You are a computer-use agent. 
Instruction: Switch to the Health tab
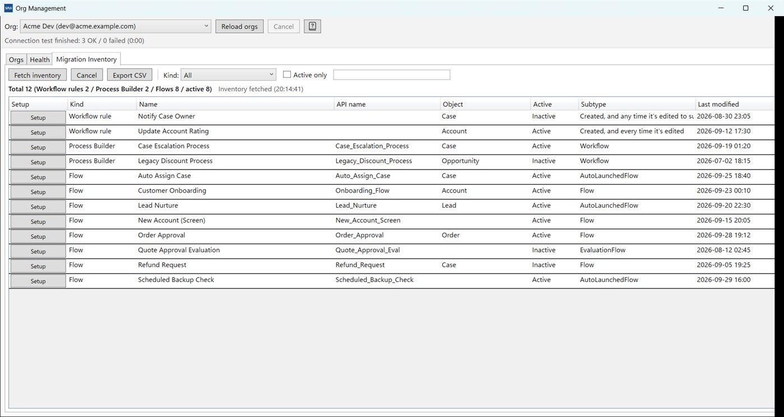coord(40,59)
